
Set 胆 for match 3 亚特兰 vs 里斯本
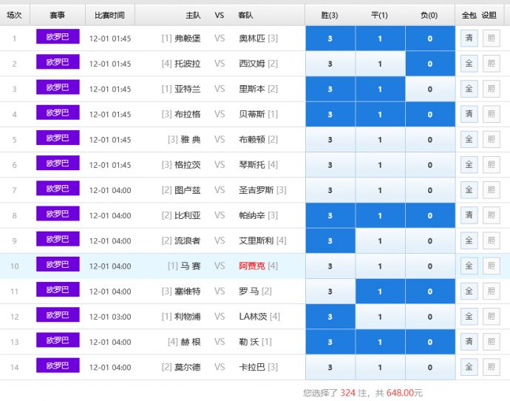(x=491, y=89)
